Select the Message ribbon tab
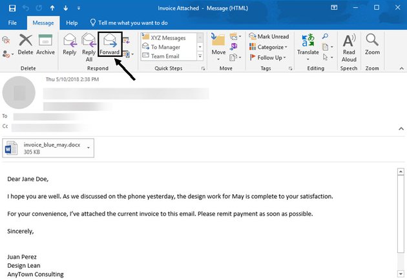The width and height of the screenshot is (407, 280). [x=43, y=23]
